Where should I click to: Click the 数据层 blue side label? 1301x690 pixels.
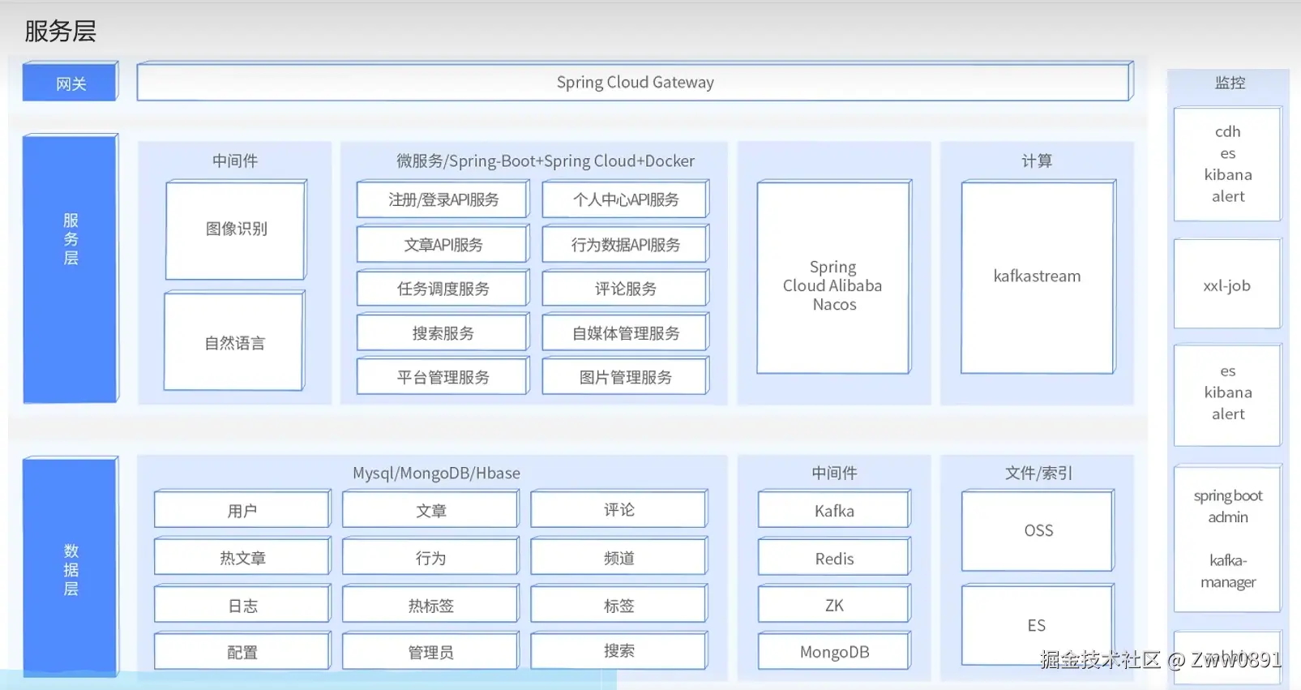71,568
